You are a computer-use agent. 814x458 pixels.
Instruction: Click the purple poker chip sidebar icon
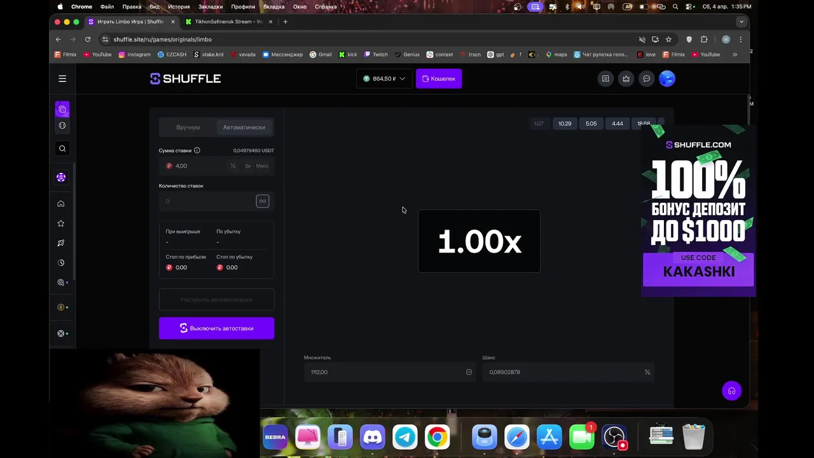[x=61, y=177]
